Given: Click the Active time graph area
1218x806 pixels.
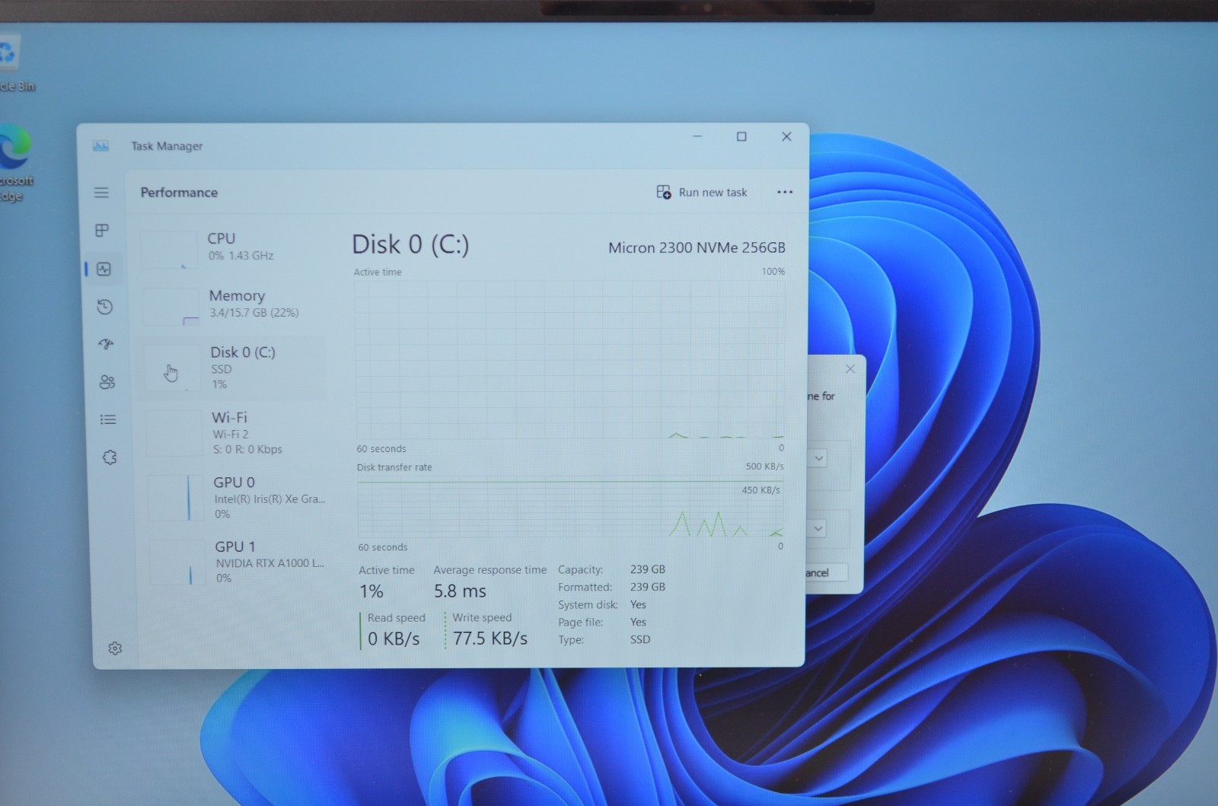Looking at the screenshot, I should coord(569,359).
